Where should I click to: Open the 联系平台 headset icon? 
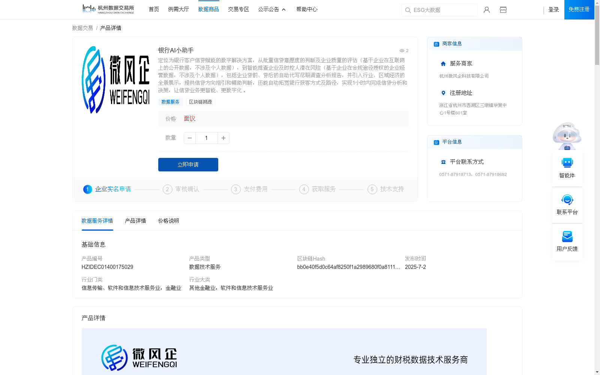567,199
